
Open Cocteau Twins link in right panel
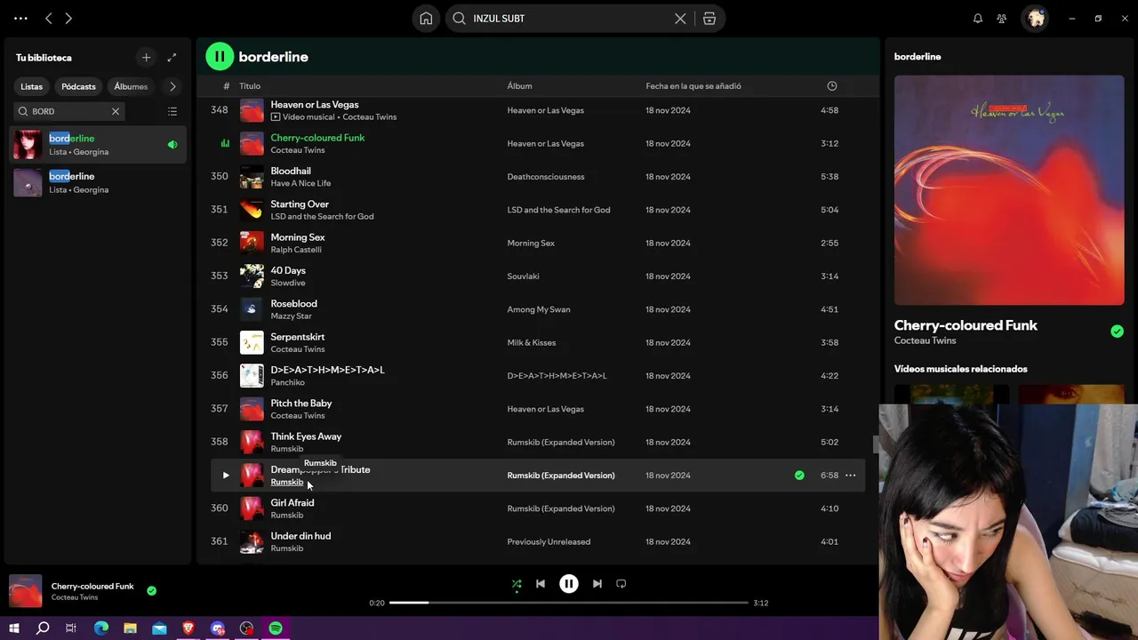click(925, 340)
